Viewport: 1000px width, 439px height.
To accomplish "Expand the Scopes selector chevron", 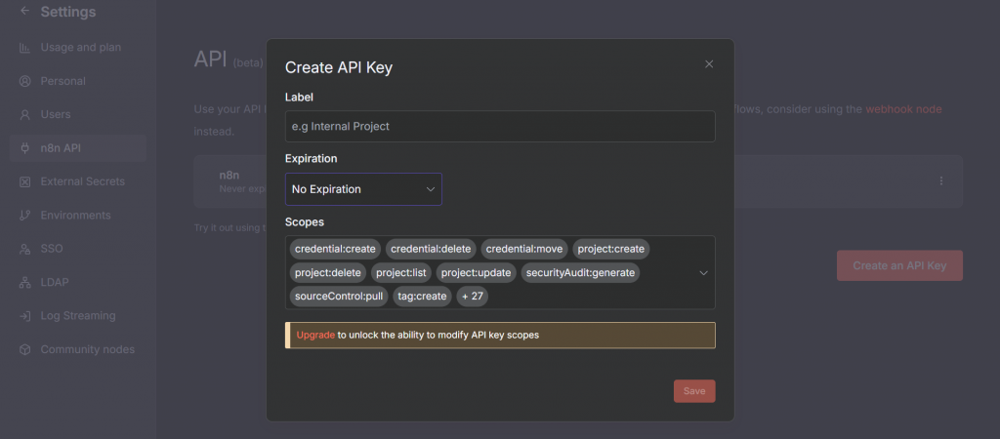I will 703,273.
